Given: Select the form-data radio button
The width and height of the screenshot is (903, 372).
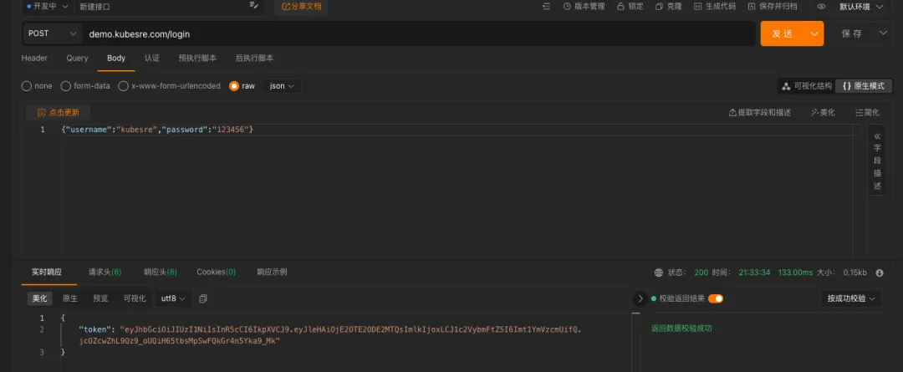Looking at the screenshot, I should click(x=66, y=86).
